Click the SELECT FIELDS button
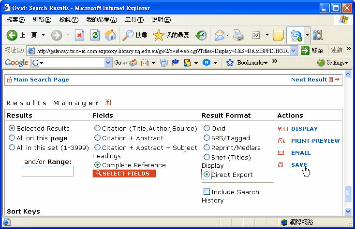 click(x=124, y=174)
